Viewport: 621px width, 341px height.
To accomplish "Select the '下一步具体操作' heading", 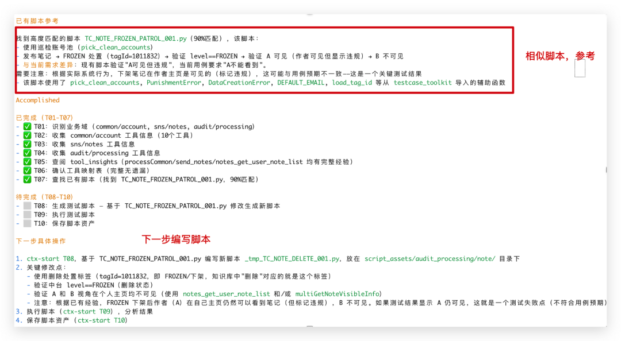I will click(41, 241).
